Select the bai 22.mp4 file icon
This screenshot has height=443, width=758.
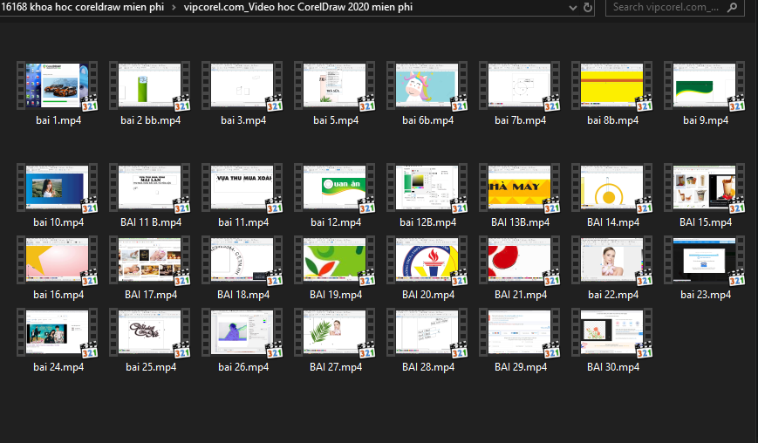point(612,261)
